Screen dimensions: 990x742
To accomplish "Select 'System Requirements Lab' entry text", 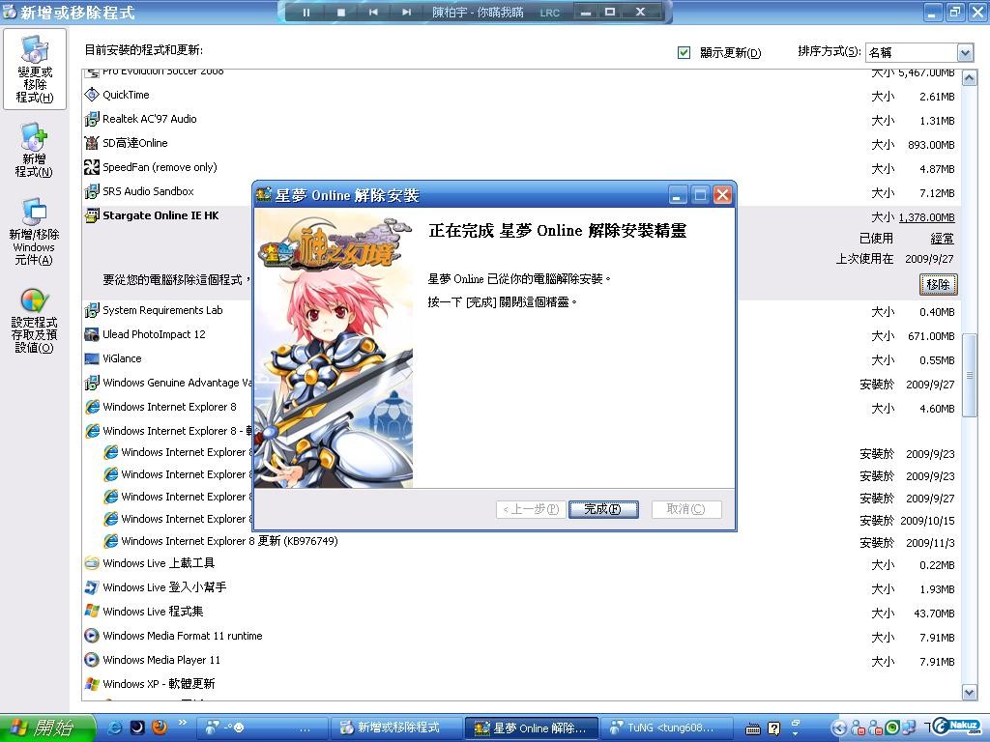I will click(x=162, y=310).
